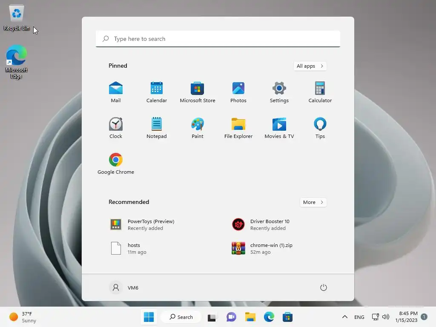Click the Type here to search field
The image size is (436, 327).
click(x=218, y=39)
